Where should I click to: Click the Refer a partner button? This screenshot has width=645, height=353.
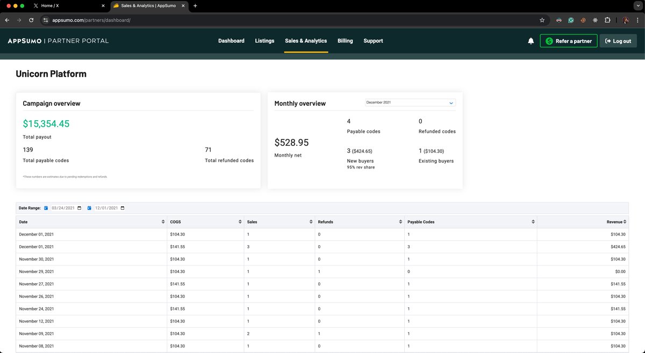point(568,41)
